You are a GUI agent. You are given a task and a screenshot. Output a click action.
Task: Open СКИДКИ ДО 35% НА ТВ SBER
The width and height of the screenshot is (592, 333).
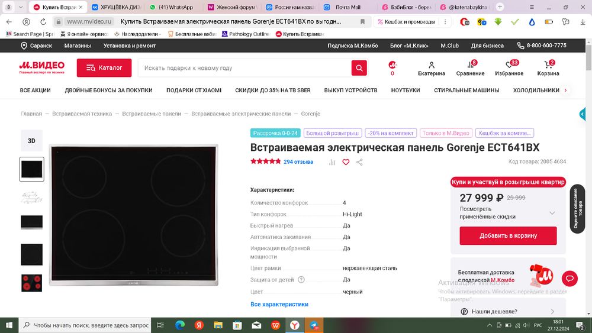coord(272,90)
